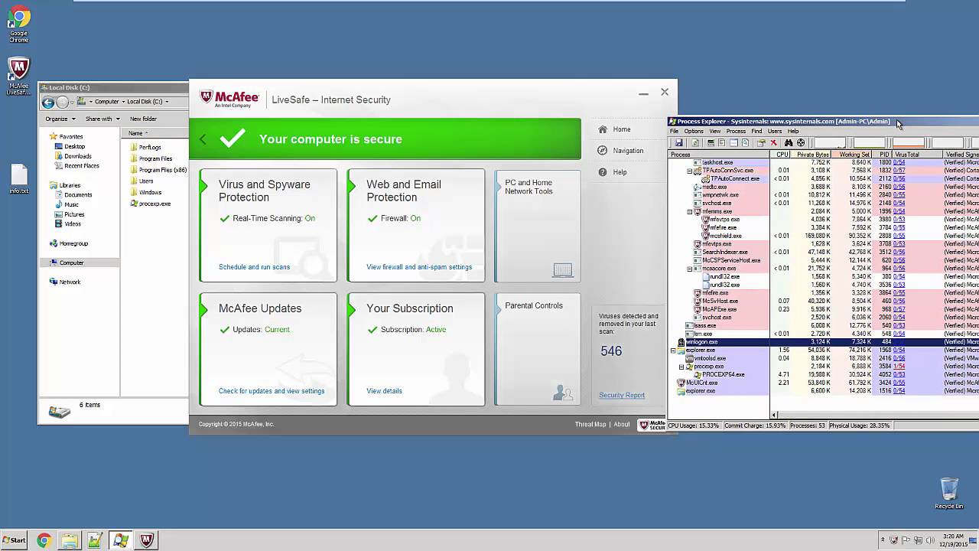Open VirusTotal 1/54 result for procexp.exe
Screen dimensions: 979x551
point(899,367)
